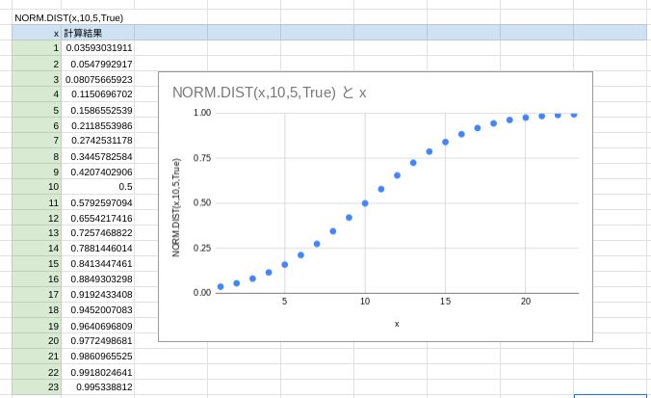Click the chart title NORM.DIST(x,10,5,True) と x

click(x=269, y=93)
